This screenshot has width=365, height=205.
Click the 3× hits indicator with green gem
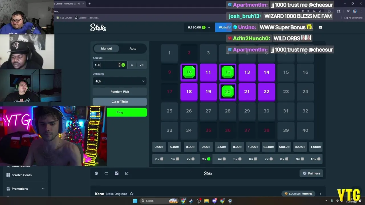pyautogui.click(x=206, y=159)
